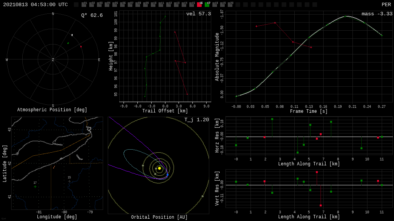This screenshot has width=394, height=221.
Task: Click the green station 17 indicator
Action: pyautogui.click(x=207, y=4)
